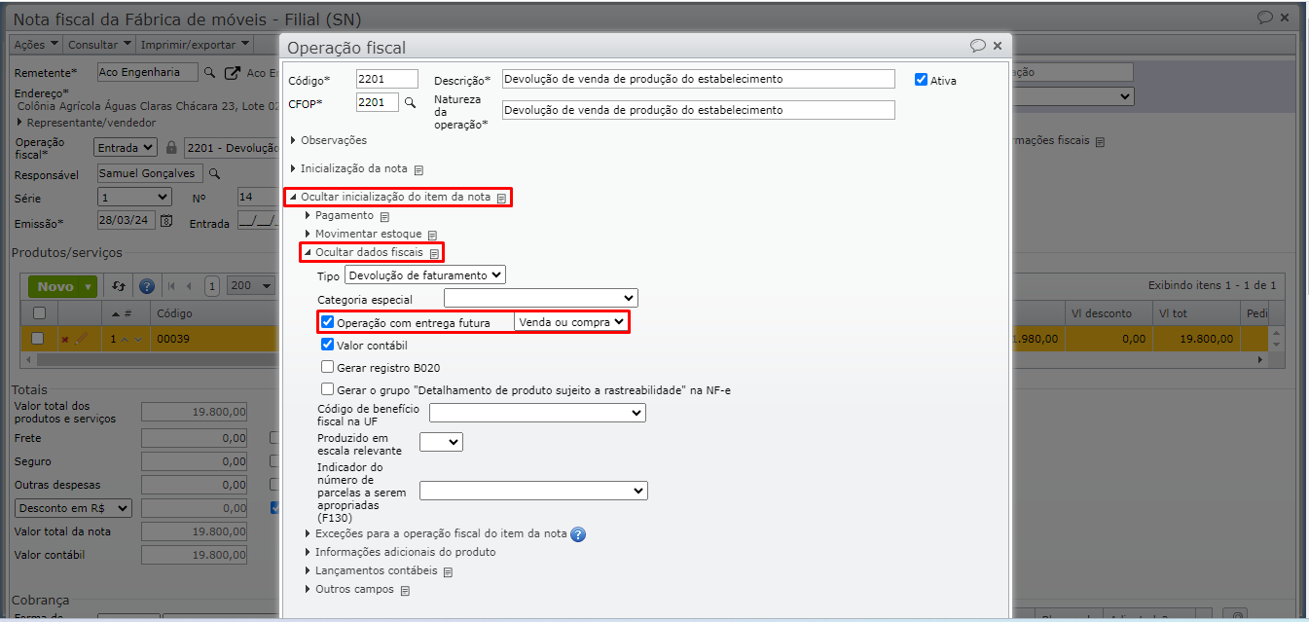This screenshot has height=622, width=1309.
Task: Open the Emissão calendar picker
Action: click(165, 221)
